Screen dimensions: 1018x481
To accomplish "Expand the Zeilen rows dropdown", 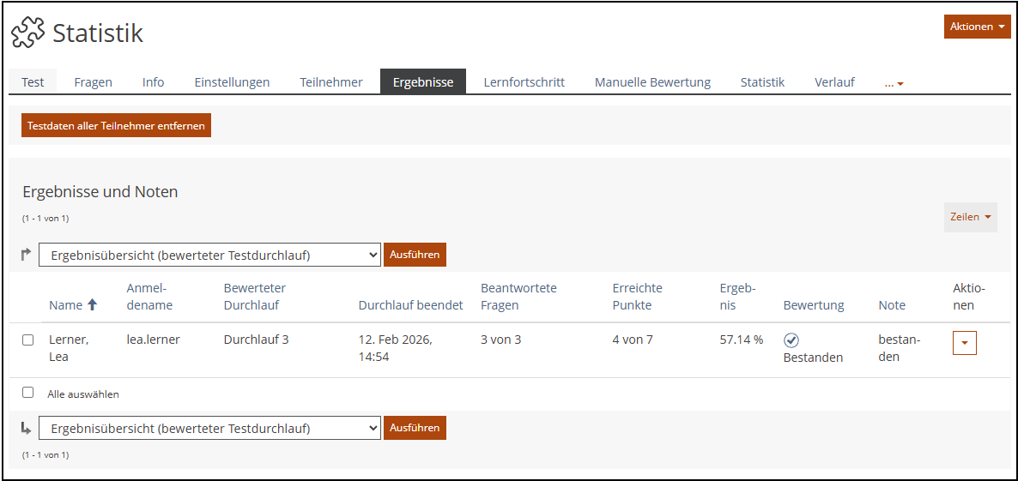I will [x=970, y=217].
